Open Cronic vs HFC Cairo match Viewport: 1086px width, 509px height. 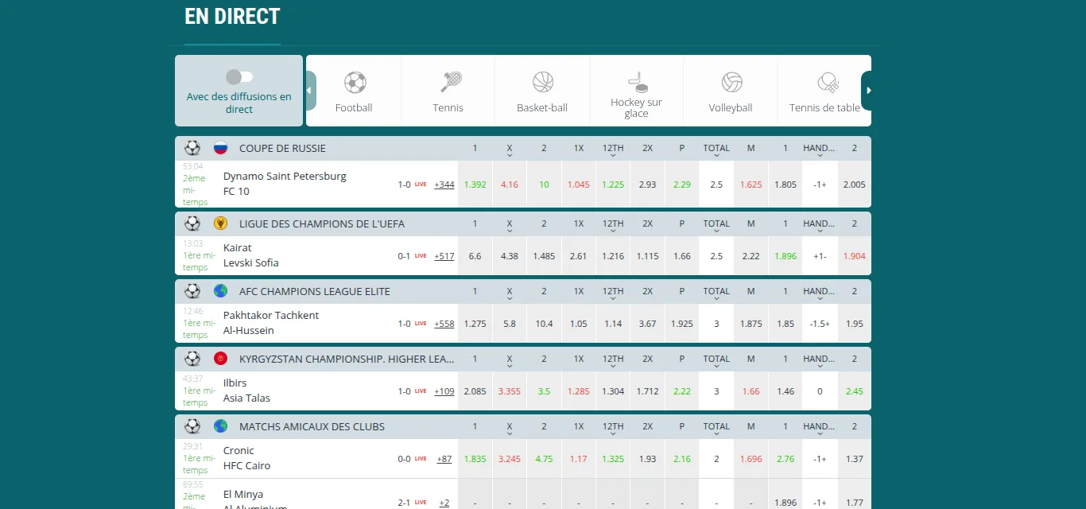pos(247,458)
